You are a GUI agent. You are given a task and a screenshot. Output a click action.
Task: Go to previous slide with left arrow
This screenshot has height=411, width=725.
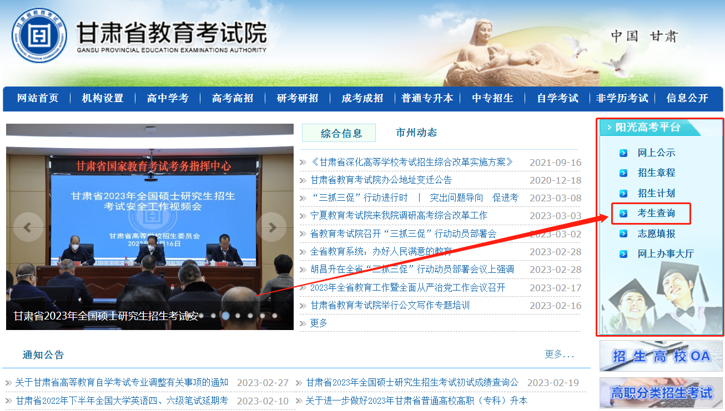tap(28, 227)
